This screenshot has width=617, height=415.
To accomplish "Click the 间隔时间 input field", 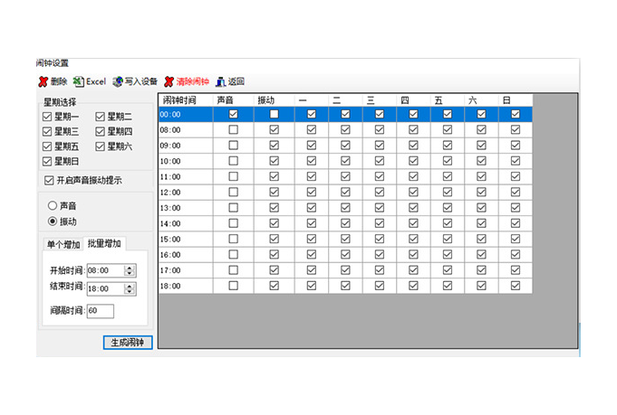I will click(101, 311).
